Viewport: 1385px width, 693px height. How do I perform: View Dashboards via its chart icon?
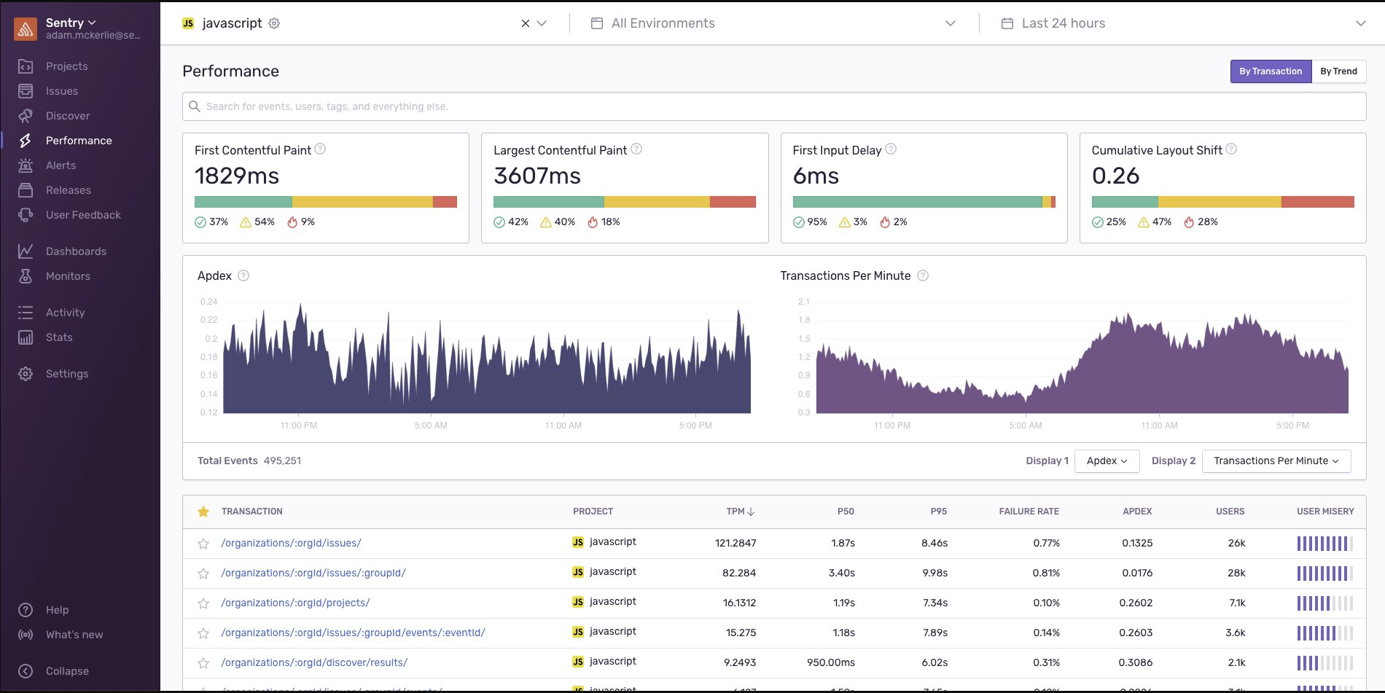click(x=26, y=251)
